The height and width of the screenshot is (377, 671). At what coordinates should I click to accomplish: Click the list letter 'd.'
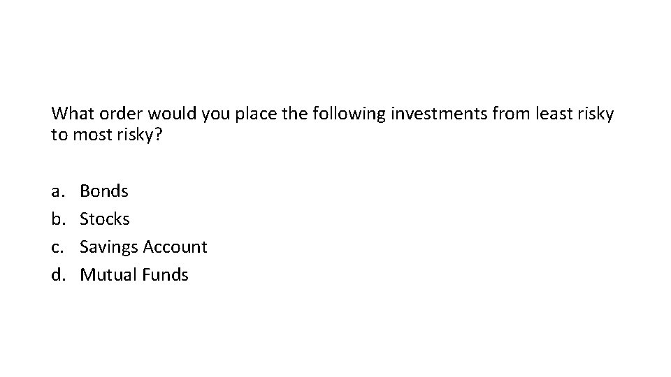[57, 274]
